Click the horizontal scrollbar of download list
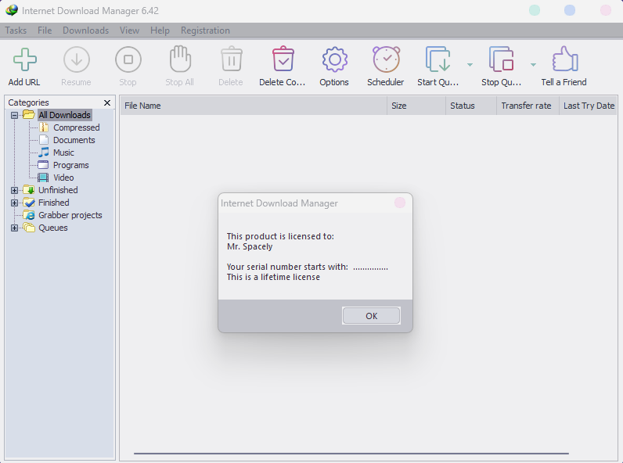Viewport: 623px width, 463px height. [x=351, y=453]
